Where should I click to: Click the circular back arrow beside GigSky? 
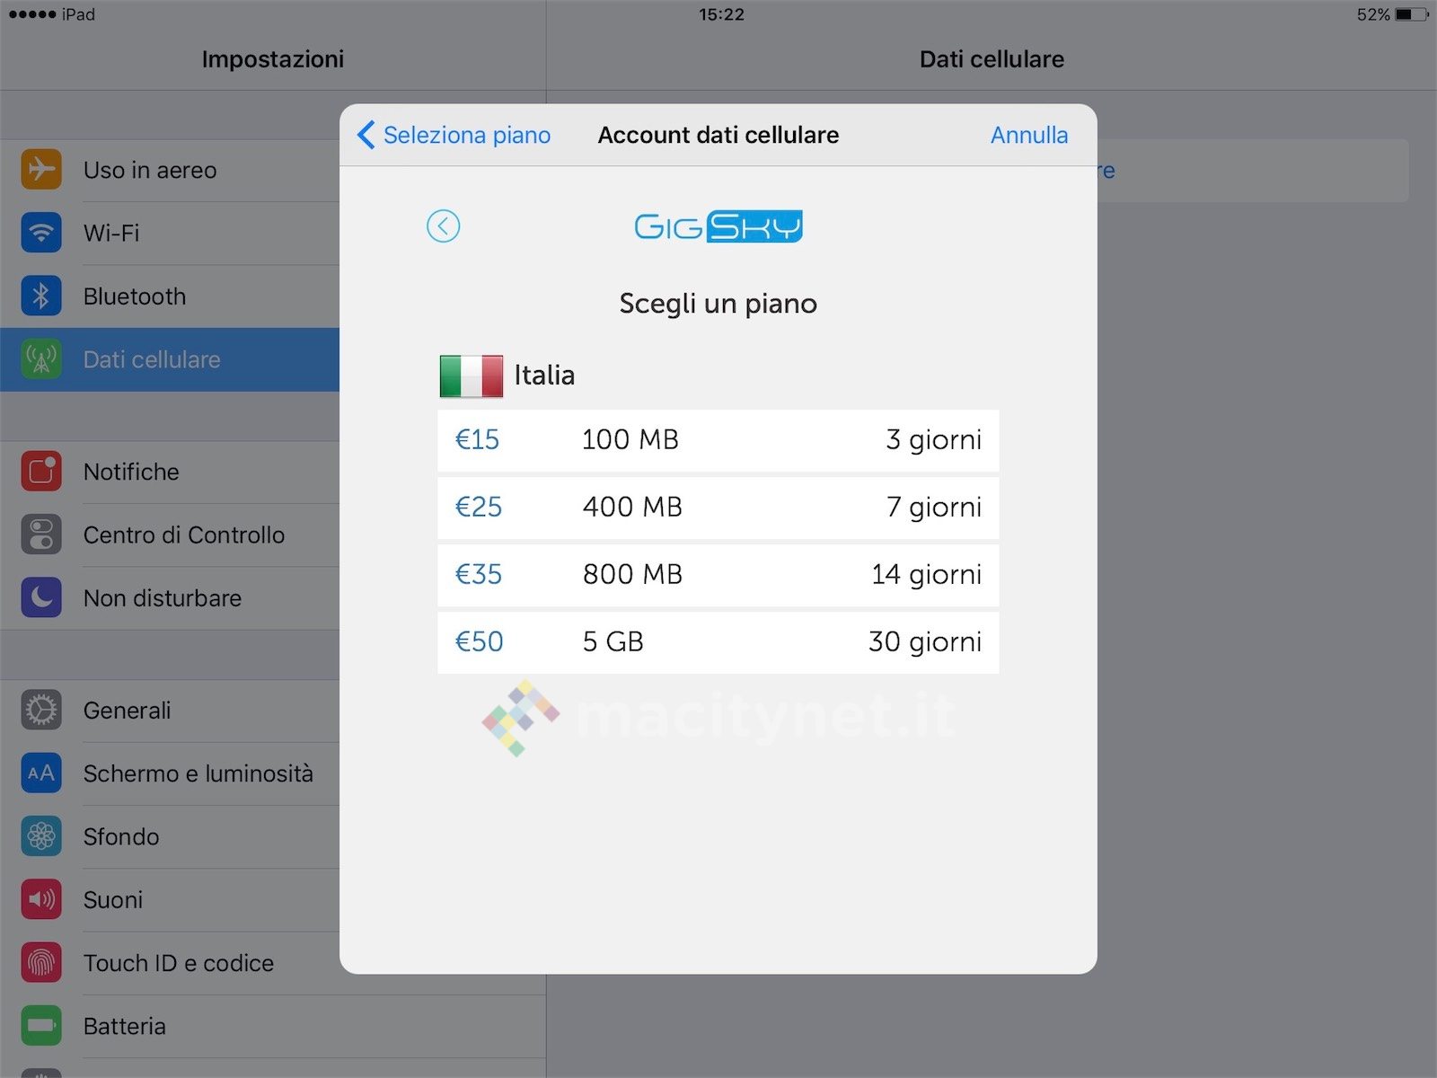pos(443,225)
